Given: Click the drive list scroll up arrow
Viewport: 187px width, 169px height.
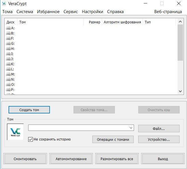Looking at the screenshot, I should [180, 22].
